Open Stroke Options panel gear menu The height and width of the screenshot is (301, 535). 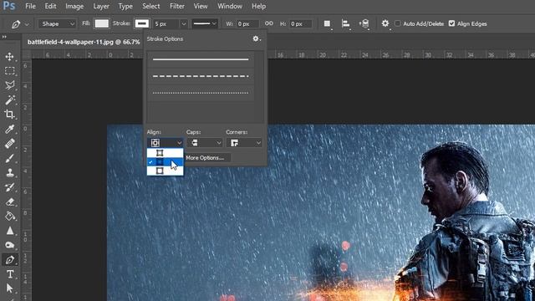[257, 39]
